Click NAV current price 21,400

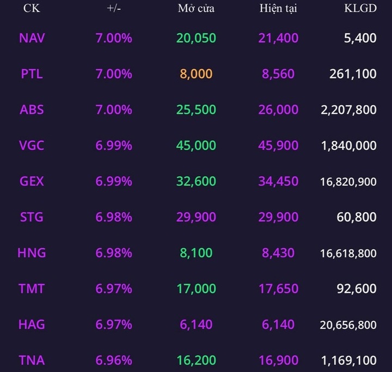pyautogui.click(x=278, y=38)
